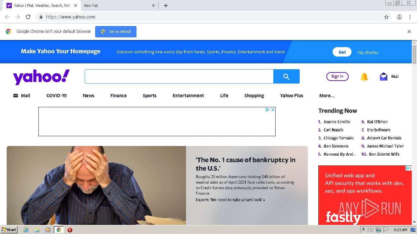Click the padlock site info icon
This screenshot has width=417, height=234.
(41, 17)
